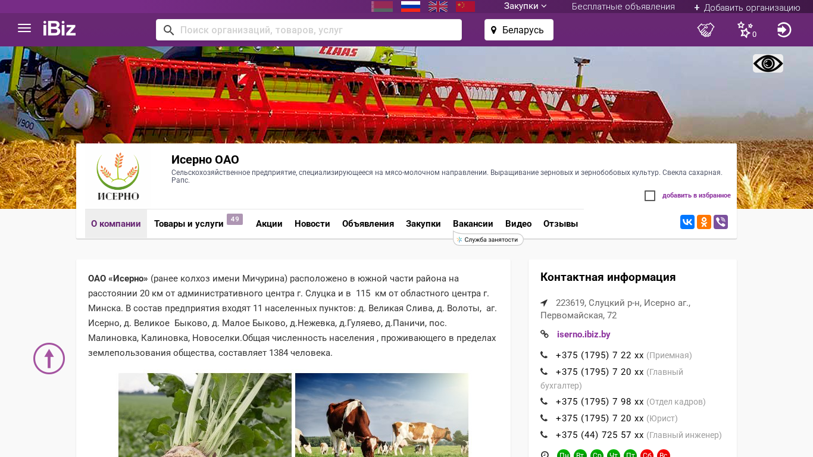Click the search magnifier icon
This screenshot has height=457, width=813.
168,30
